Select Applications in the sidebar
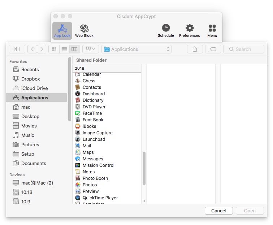The height and width of the screenshot is (225, 273). (36, 98)
